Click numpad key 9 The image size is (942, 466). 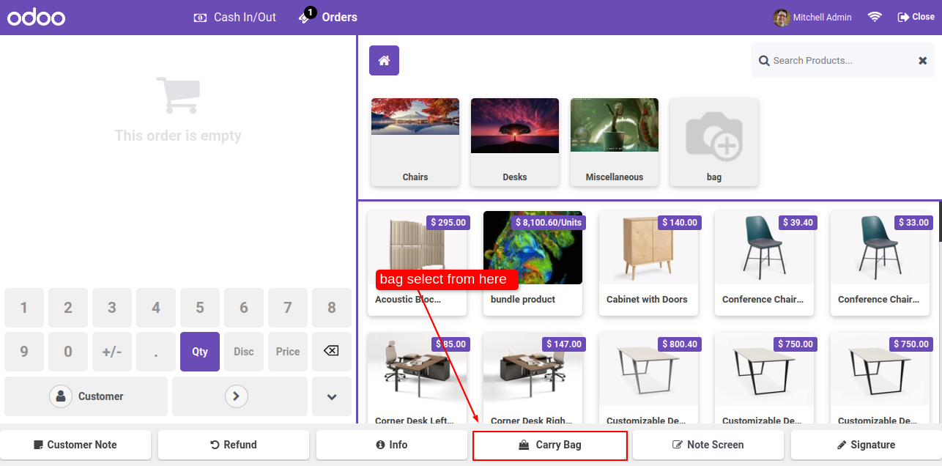coord(24,352)
